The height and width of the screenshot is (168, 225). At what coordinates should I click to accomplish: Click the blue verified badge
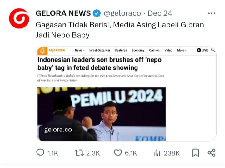coord(97,13)
